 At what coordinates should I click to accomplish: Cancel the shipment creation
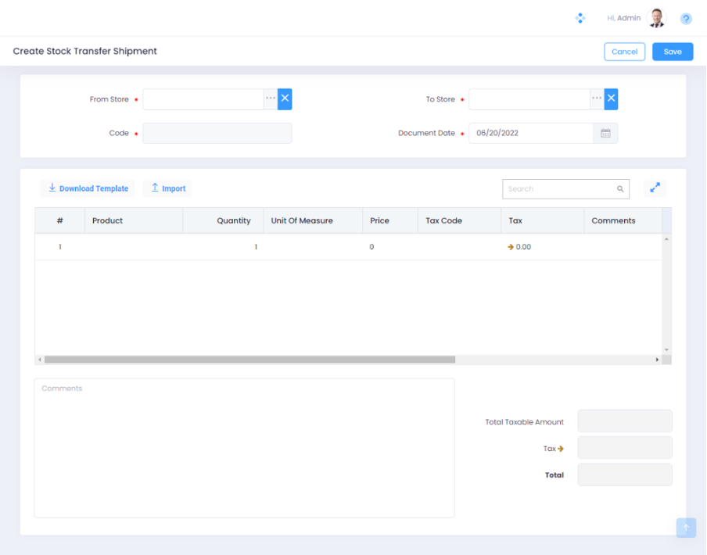click(x=624, y=52)
